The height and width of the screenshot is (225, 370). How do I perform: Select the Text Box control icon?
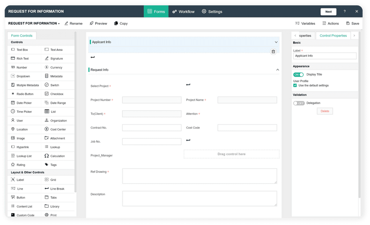tap(13, 50)
